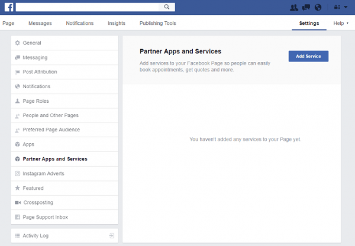355x246 pixels.
Task: Click the Facebook logo icon
Action: 9,7
